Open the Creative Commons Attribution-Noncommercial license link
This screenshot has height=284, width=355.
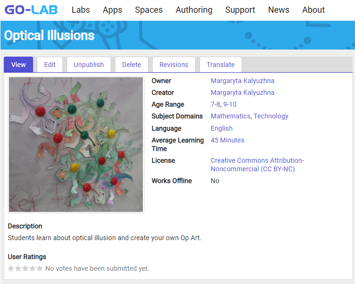tap(257, 165)
